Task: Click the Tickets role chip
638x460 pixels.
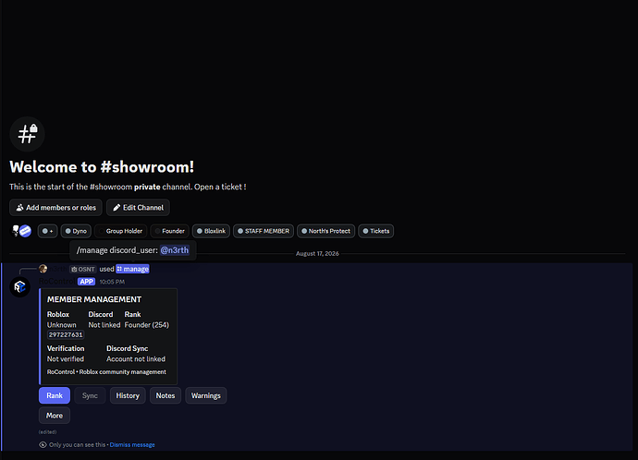Action: tap(376, 231)
